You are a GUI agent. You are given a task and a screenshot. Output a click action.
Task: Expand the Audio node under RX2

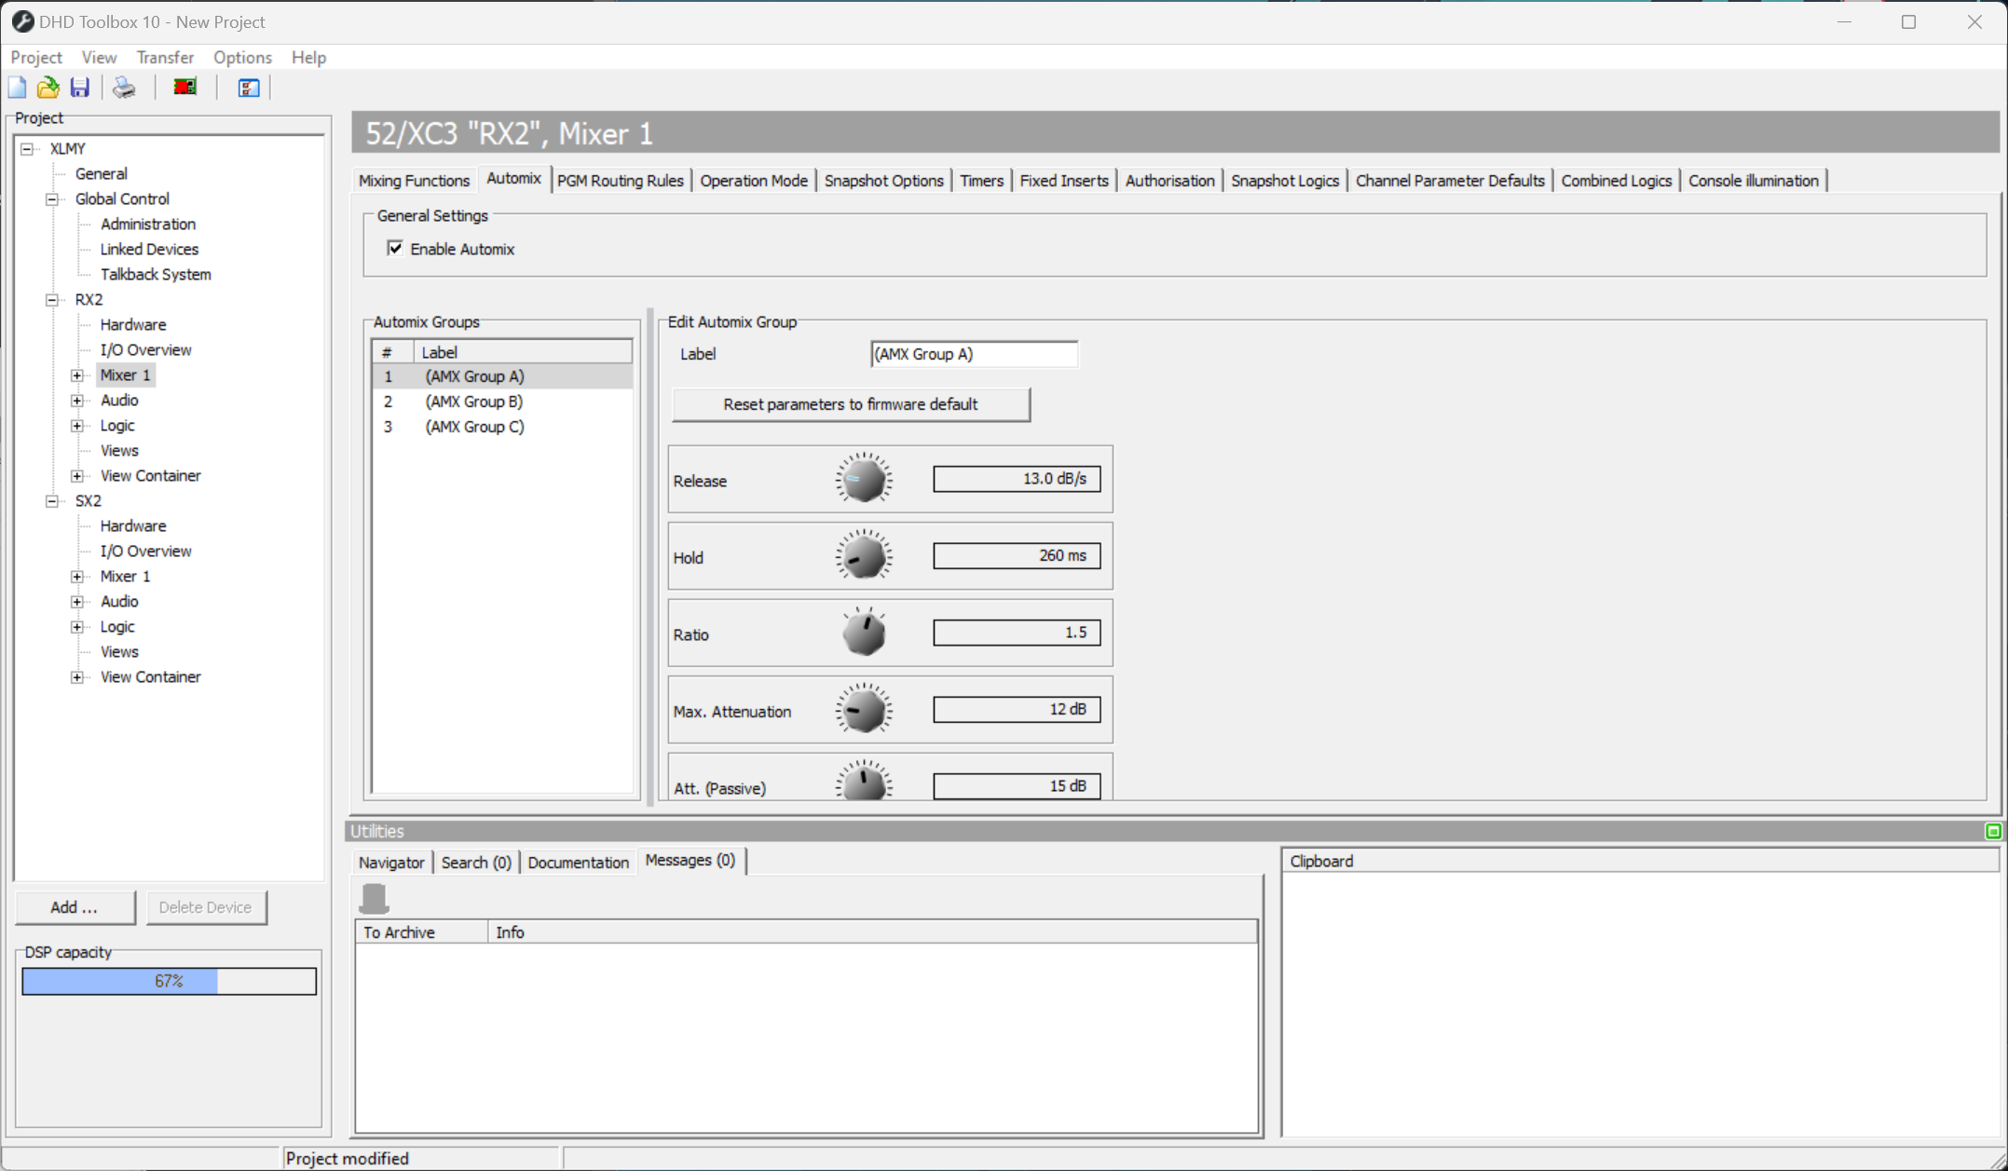click(x=77, y=400)
